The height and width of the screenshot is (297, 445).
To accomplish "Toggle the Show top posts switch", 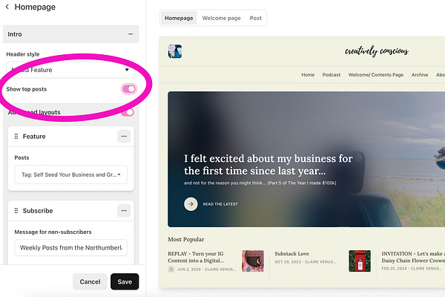I will [x=129, y=89].
